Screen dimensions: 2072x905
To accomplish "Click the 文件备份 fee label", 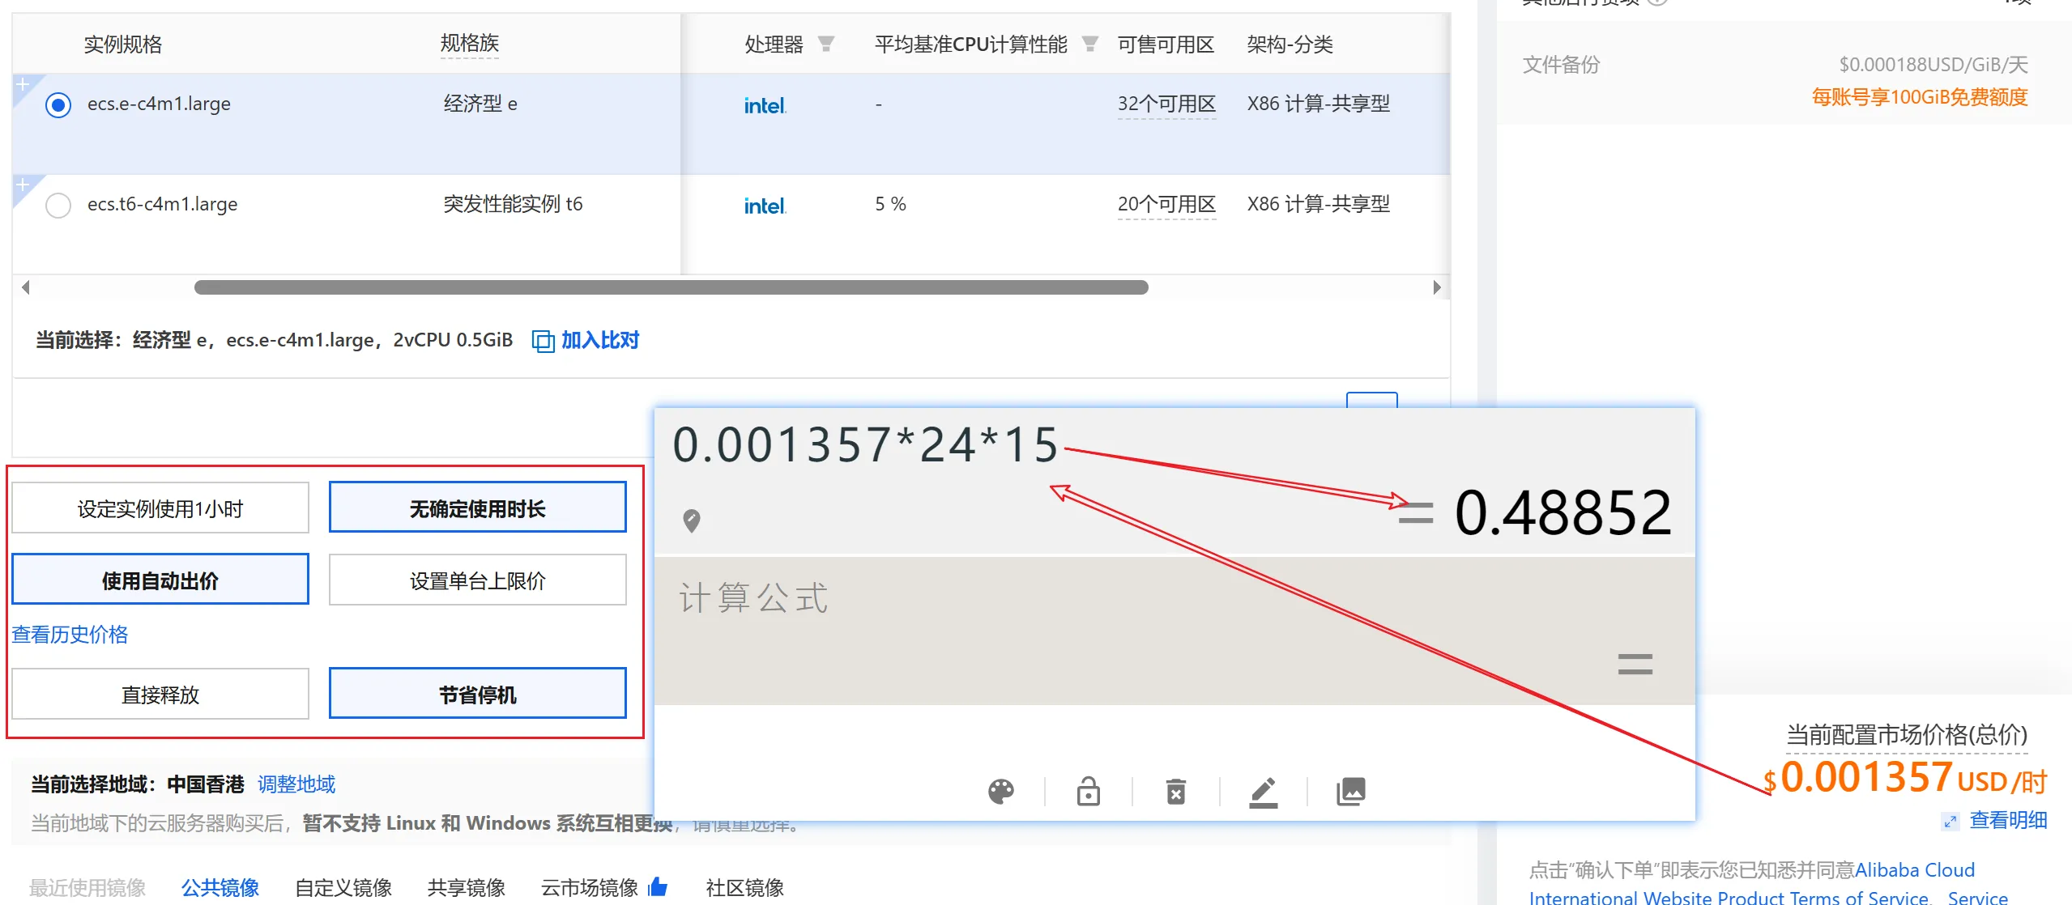I will tap(1562, 65).
